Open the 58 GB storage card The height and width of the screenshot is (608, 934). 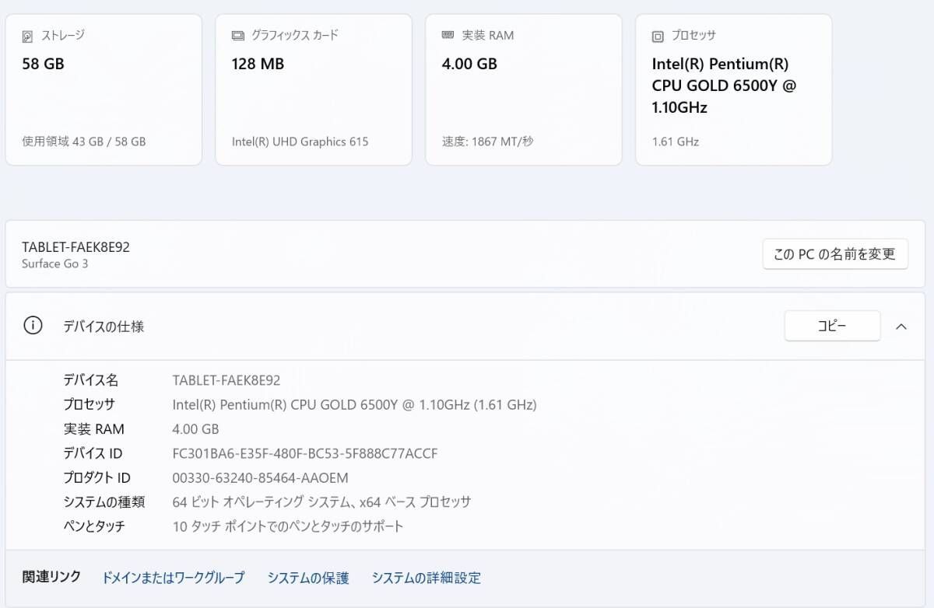[104, 89]
